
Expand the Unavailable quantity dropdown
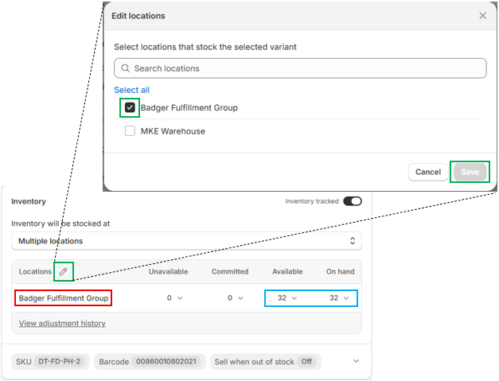[173, 298]
